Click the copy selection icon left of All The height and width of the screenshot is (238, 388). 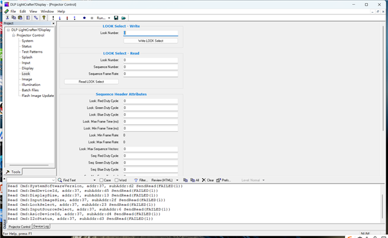tap(186, 180)
